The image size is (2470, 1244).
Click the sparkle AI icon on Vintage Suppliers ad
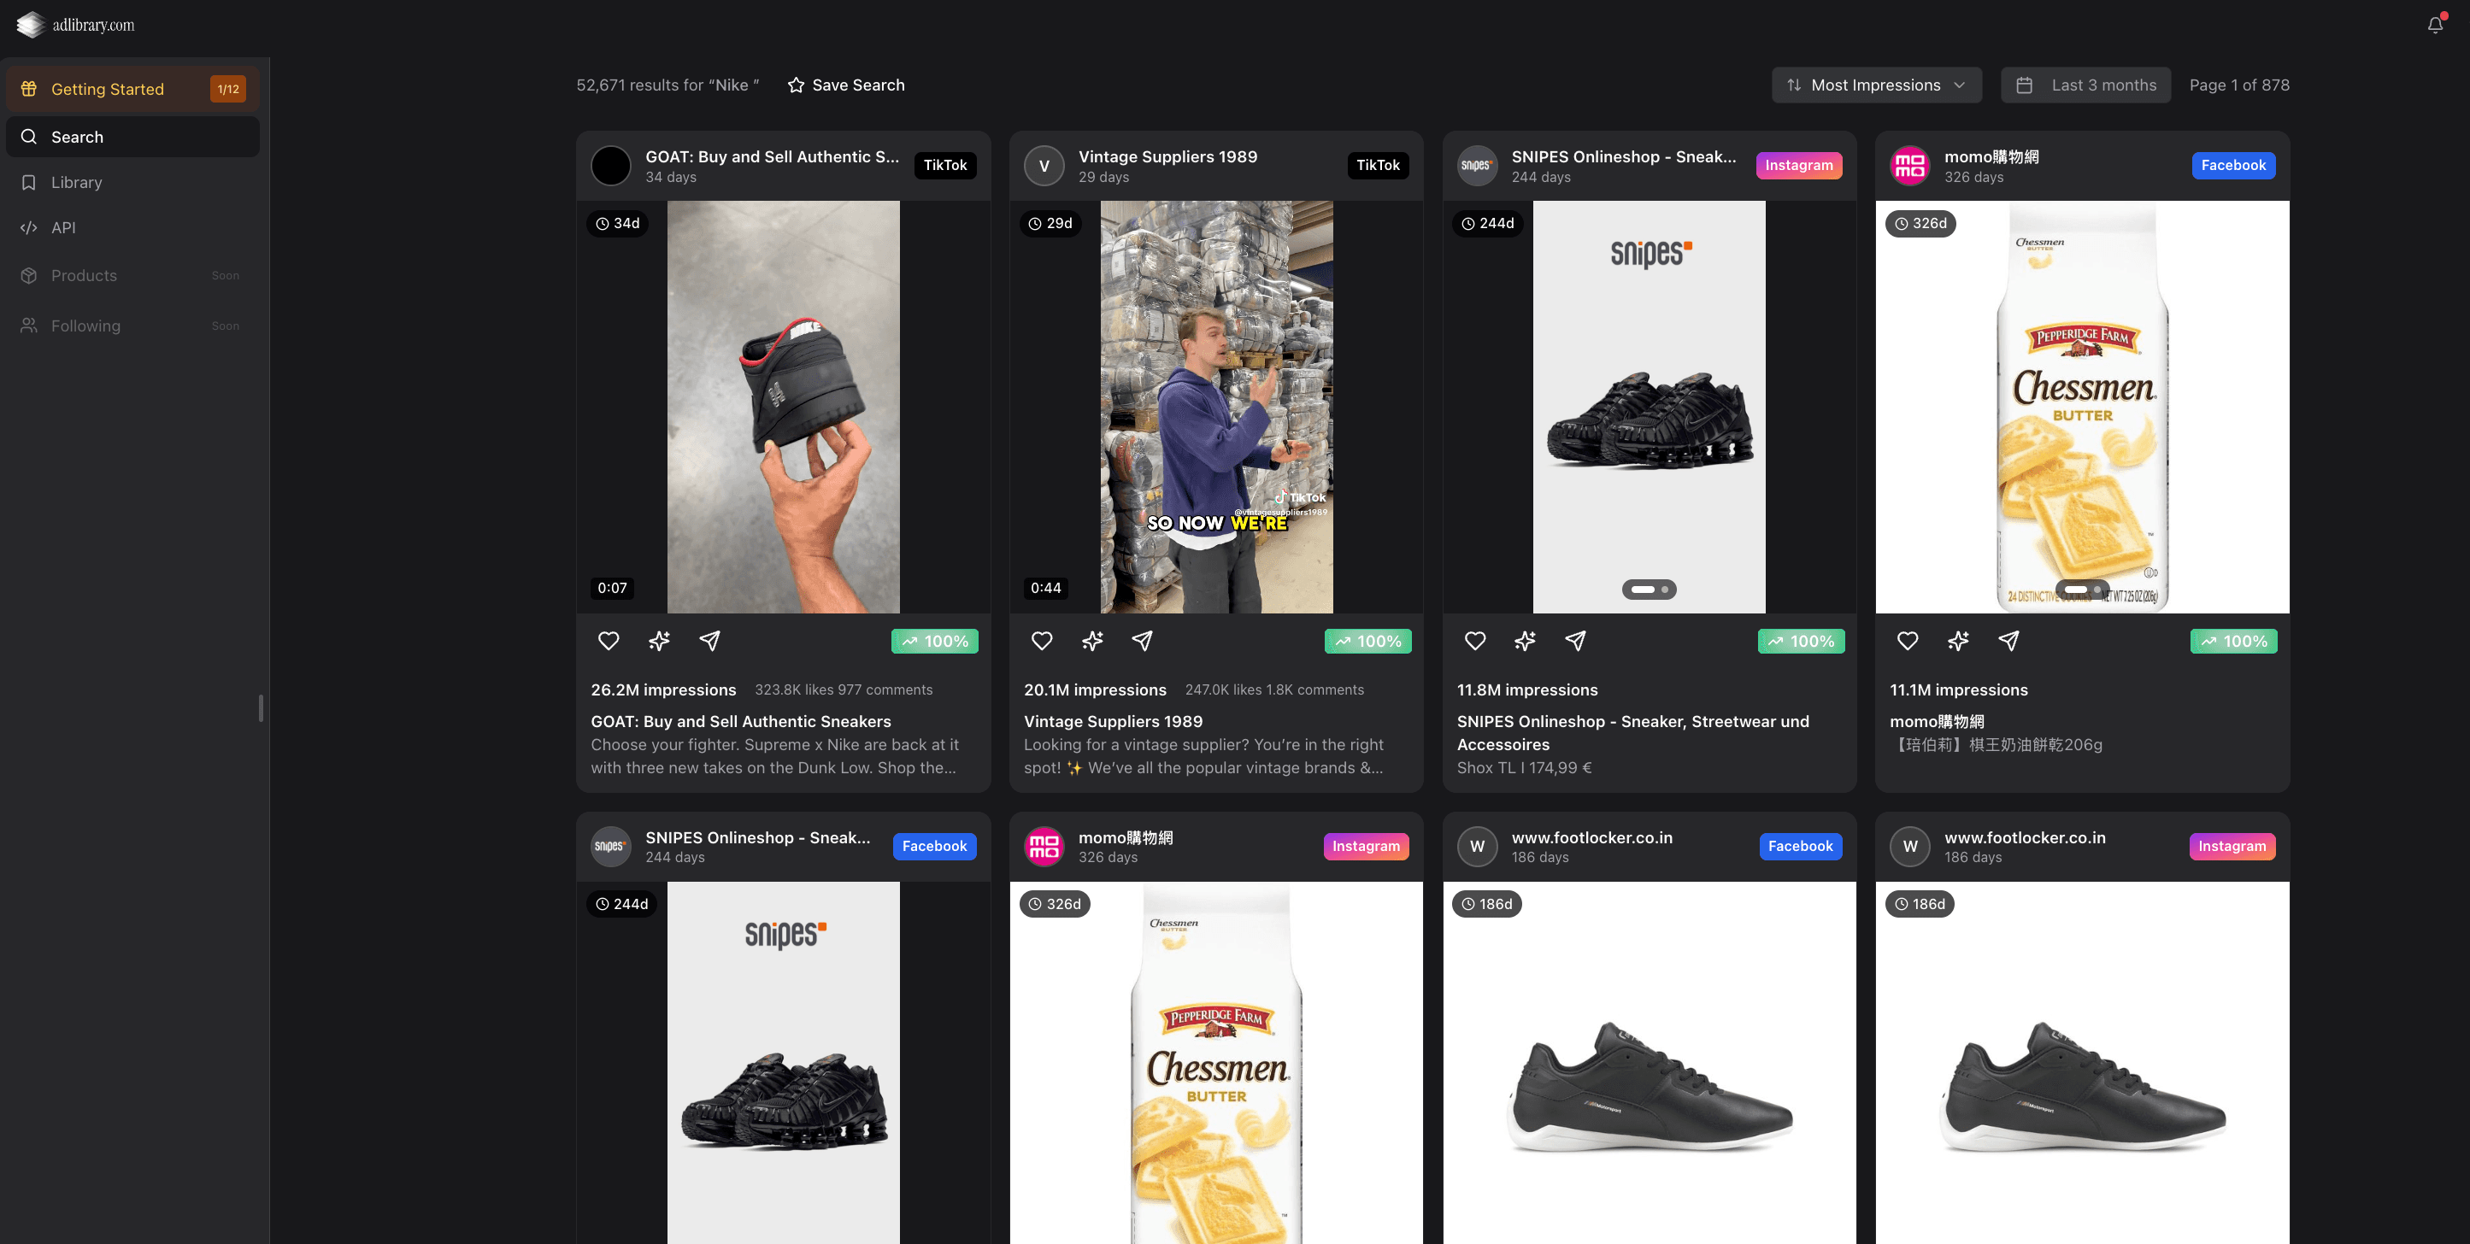click(1091, 640)
